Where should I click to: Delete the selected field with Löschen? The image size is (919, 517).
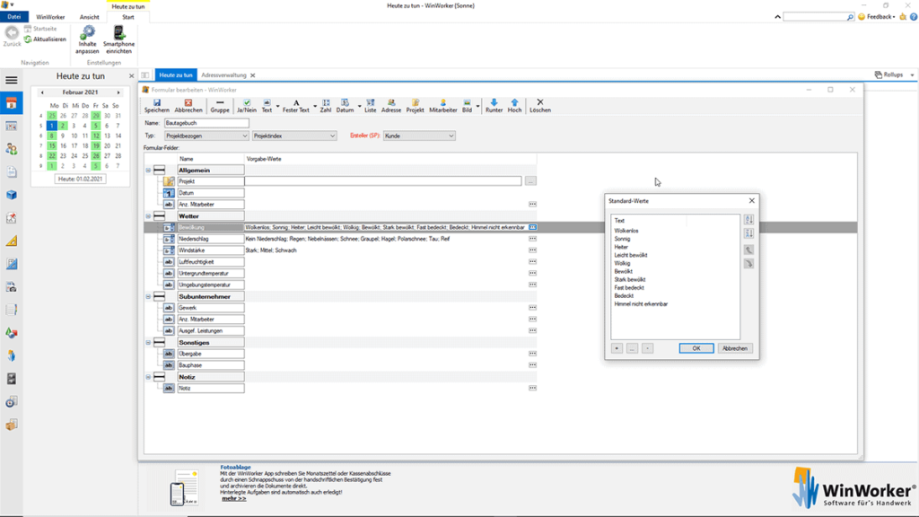coord(539,105)
